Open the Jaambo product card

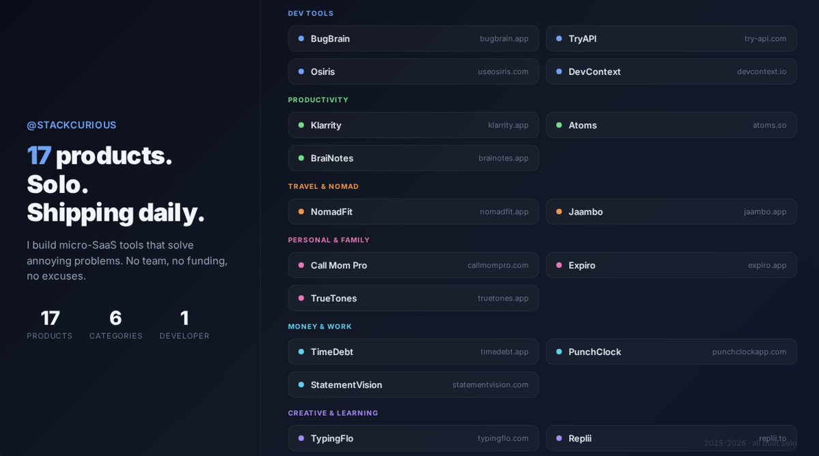click(x=671, y=212)
